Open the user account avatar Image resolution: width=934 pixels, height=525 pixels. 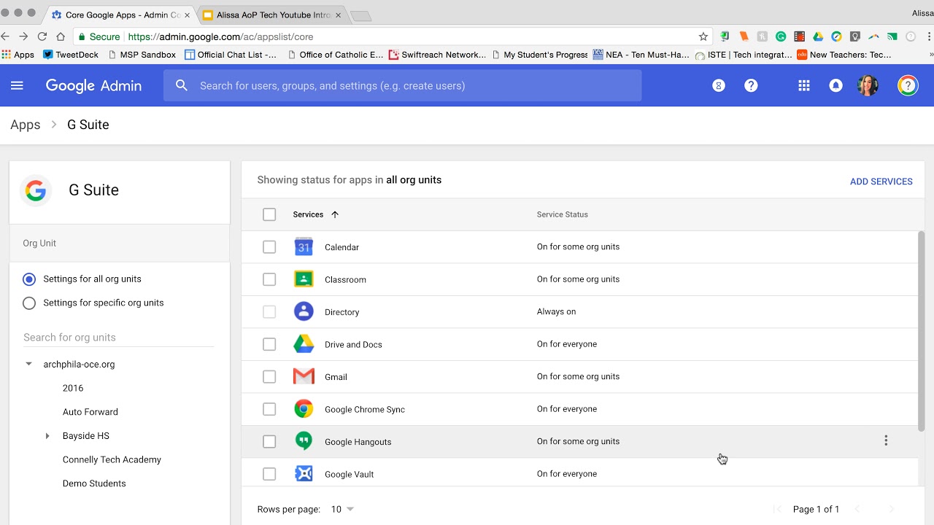(x=868, y=85)
